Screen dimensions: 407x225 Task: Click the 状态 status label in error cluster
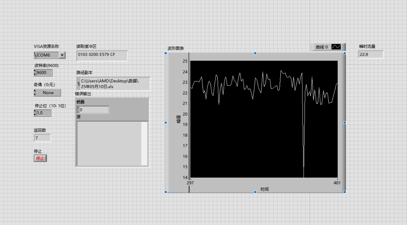80,102
